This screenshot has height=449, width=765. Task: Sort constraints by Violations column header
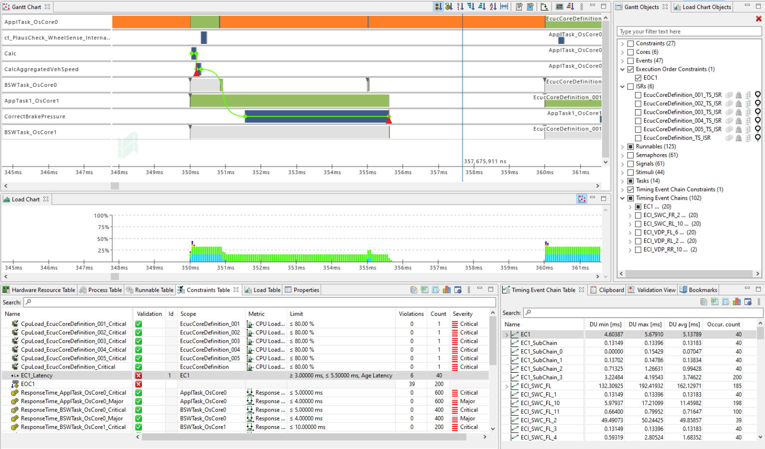[411, 314]
